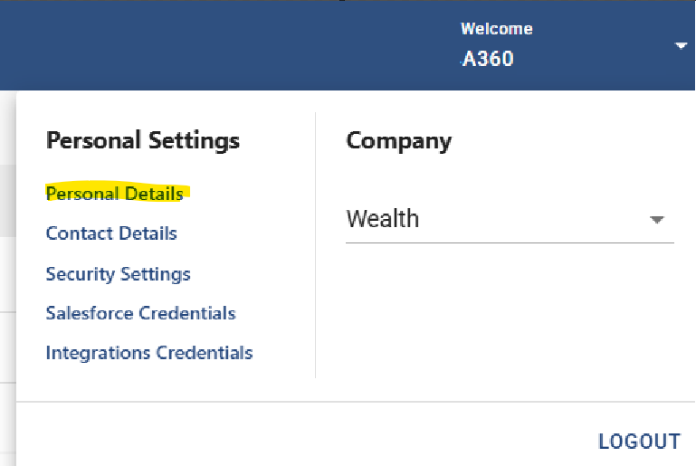Click the A360 username in header
The image size is (696, 466).
(x=488, y=59)
